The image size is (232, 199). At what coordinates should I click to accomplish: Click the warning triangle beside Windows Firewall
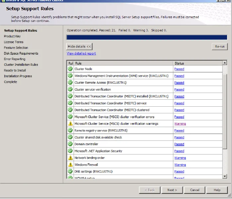point(70,164)
